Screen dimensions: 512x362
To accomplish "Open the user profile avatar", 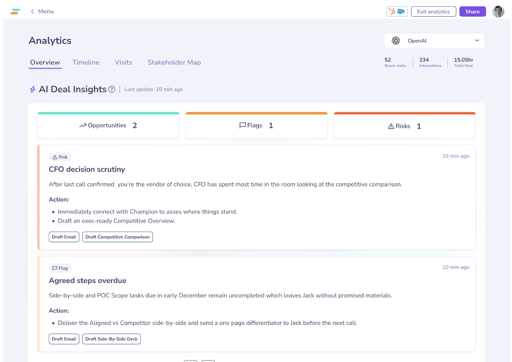I will [498, 11].
